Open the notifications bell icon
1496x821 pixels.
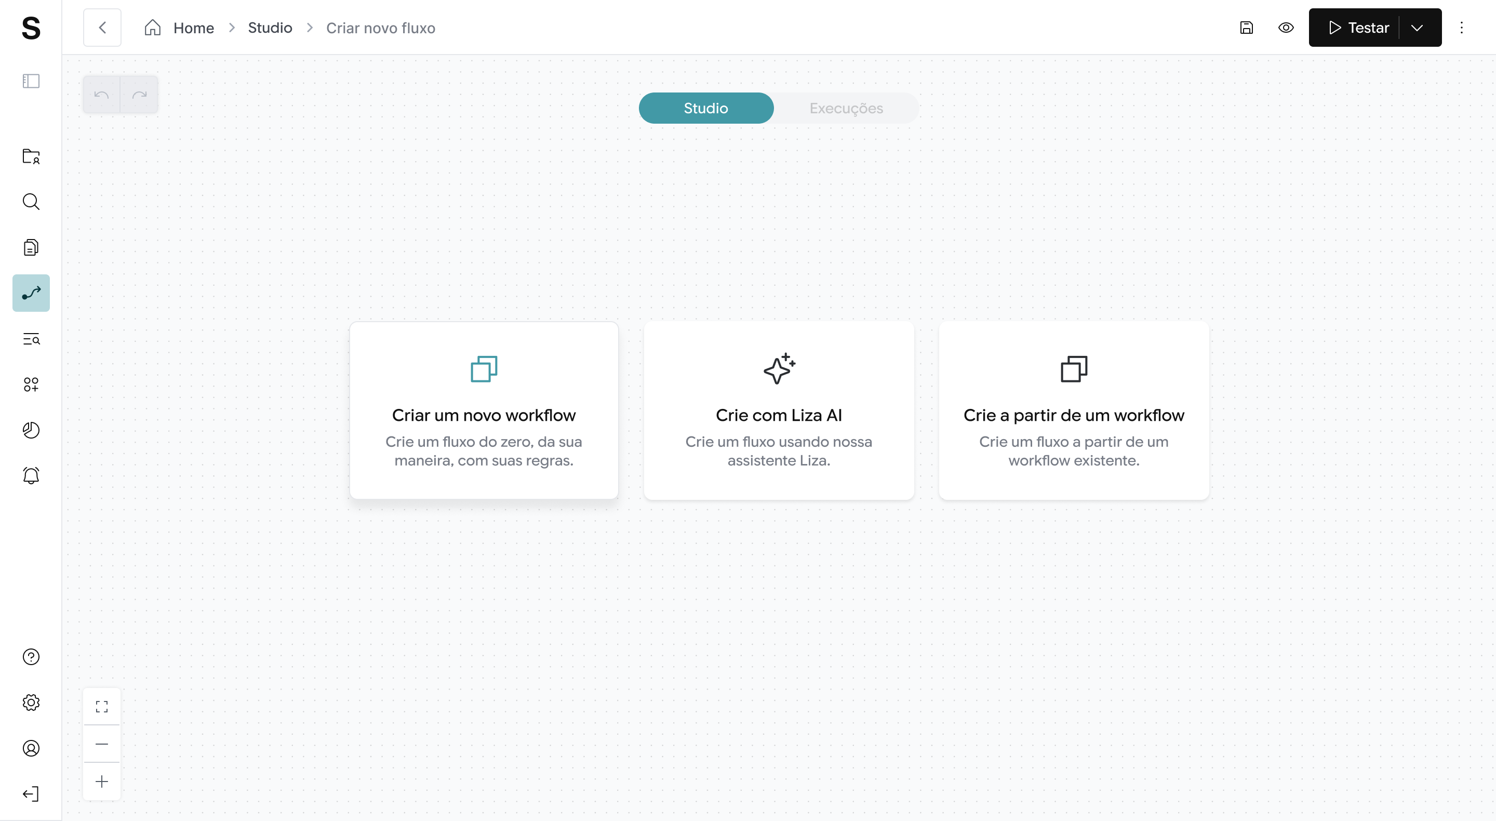[x=31, y=475]
